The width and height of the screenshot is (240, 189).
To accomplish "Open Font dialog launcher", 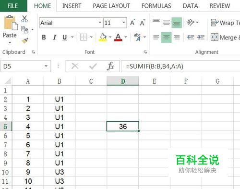I will click(145, 52).
